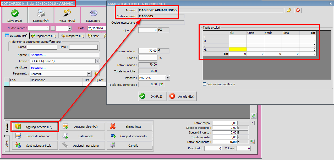Open the folder icon beside Pagamento
Image resolution: width=334 pixels, height=160 pixels.
tap(96, 74)
